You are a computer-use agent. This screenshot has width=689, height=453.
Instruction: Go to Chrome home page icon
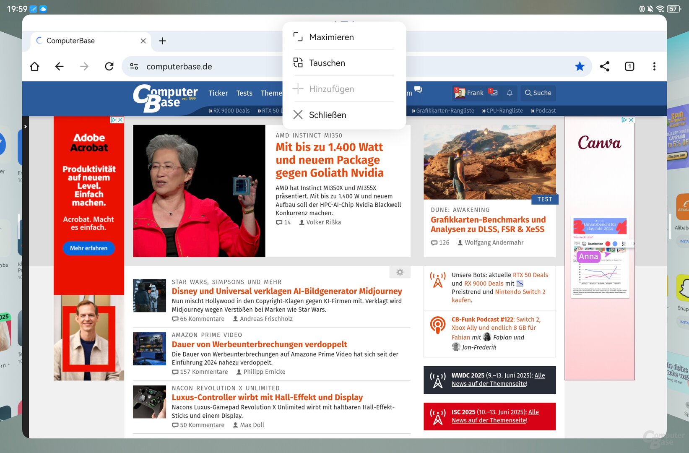coord(34,66)
